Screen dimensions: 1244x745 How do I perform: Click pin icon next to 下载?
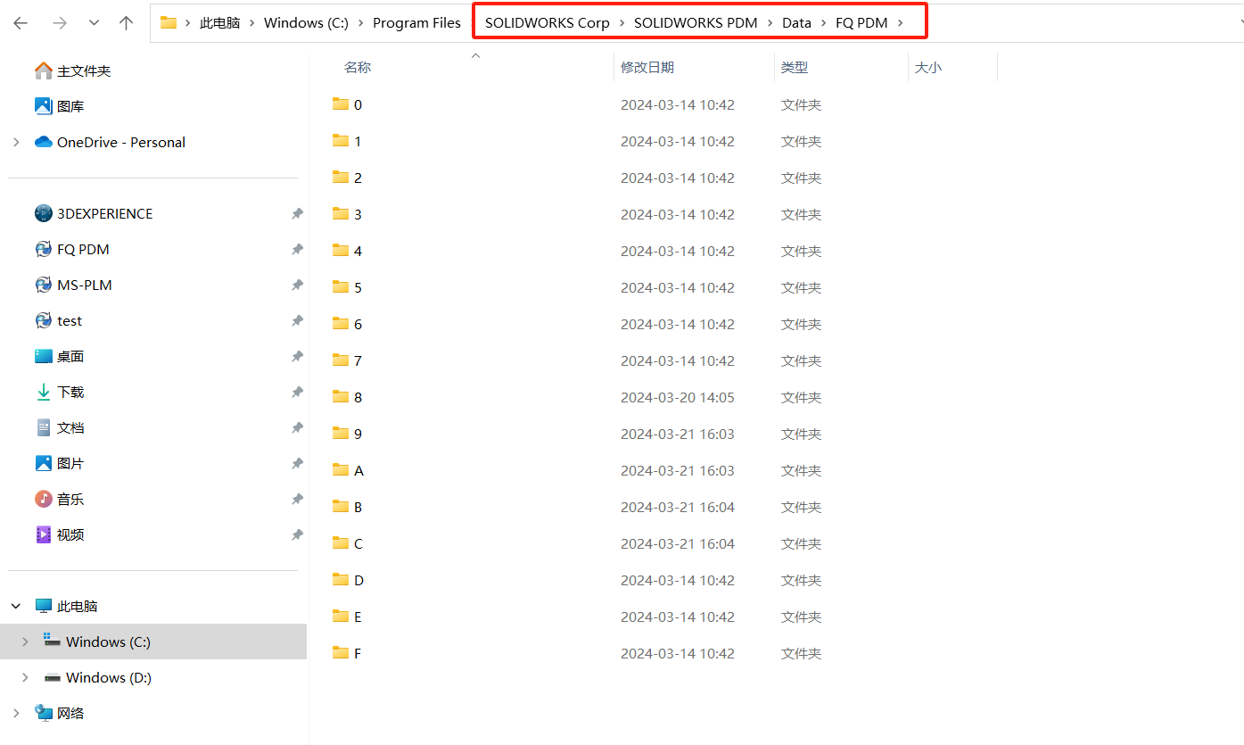297,392
